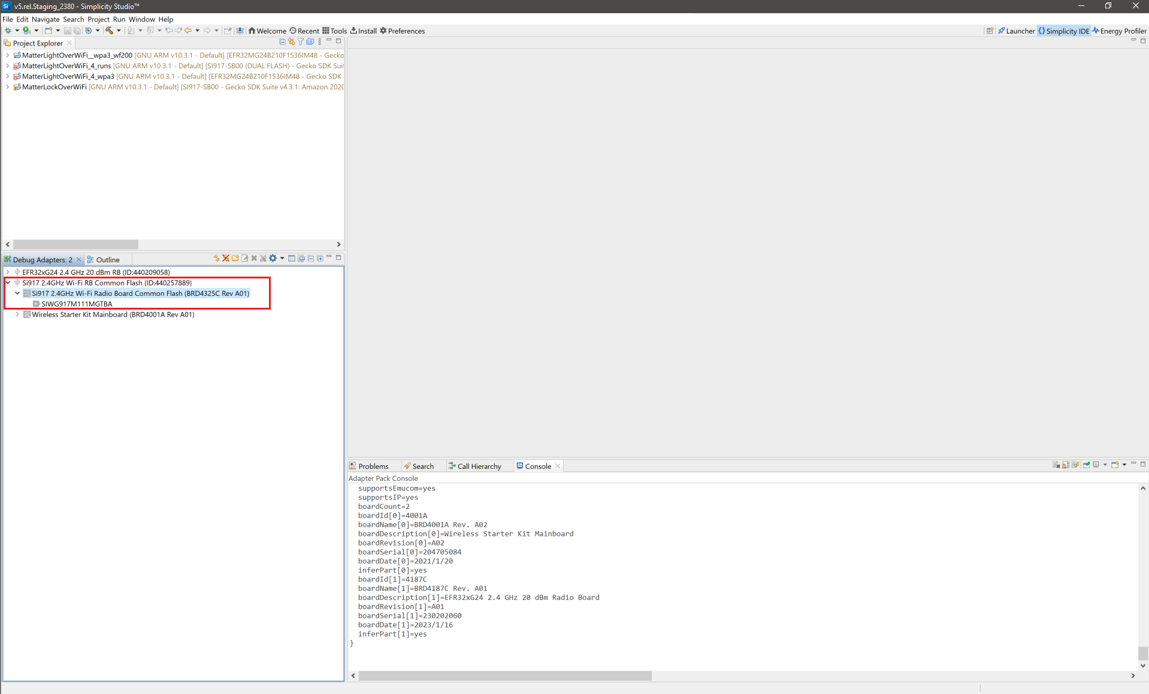Click the Debug Adapters gear settings icon
The image size is (1149, 694).
pos(273,258)
